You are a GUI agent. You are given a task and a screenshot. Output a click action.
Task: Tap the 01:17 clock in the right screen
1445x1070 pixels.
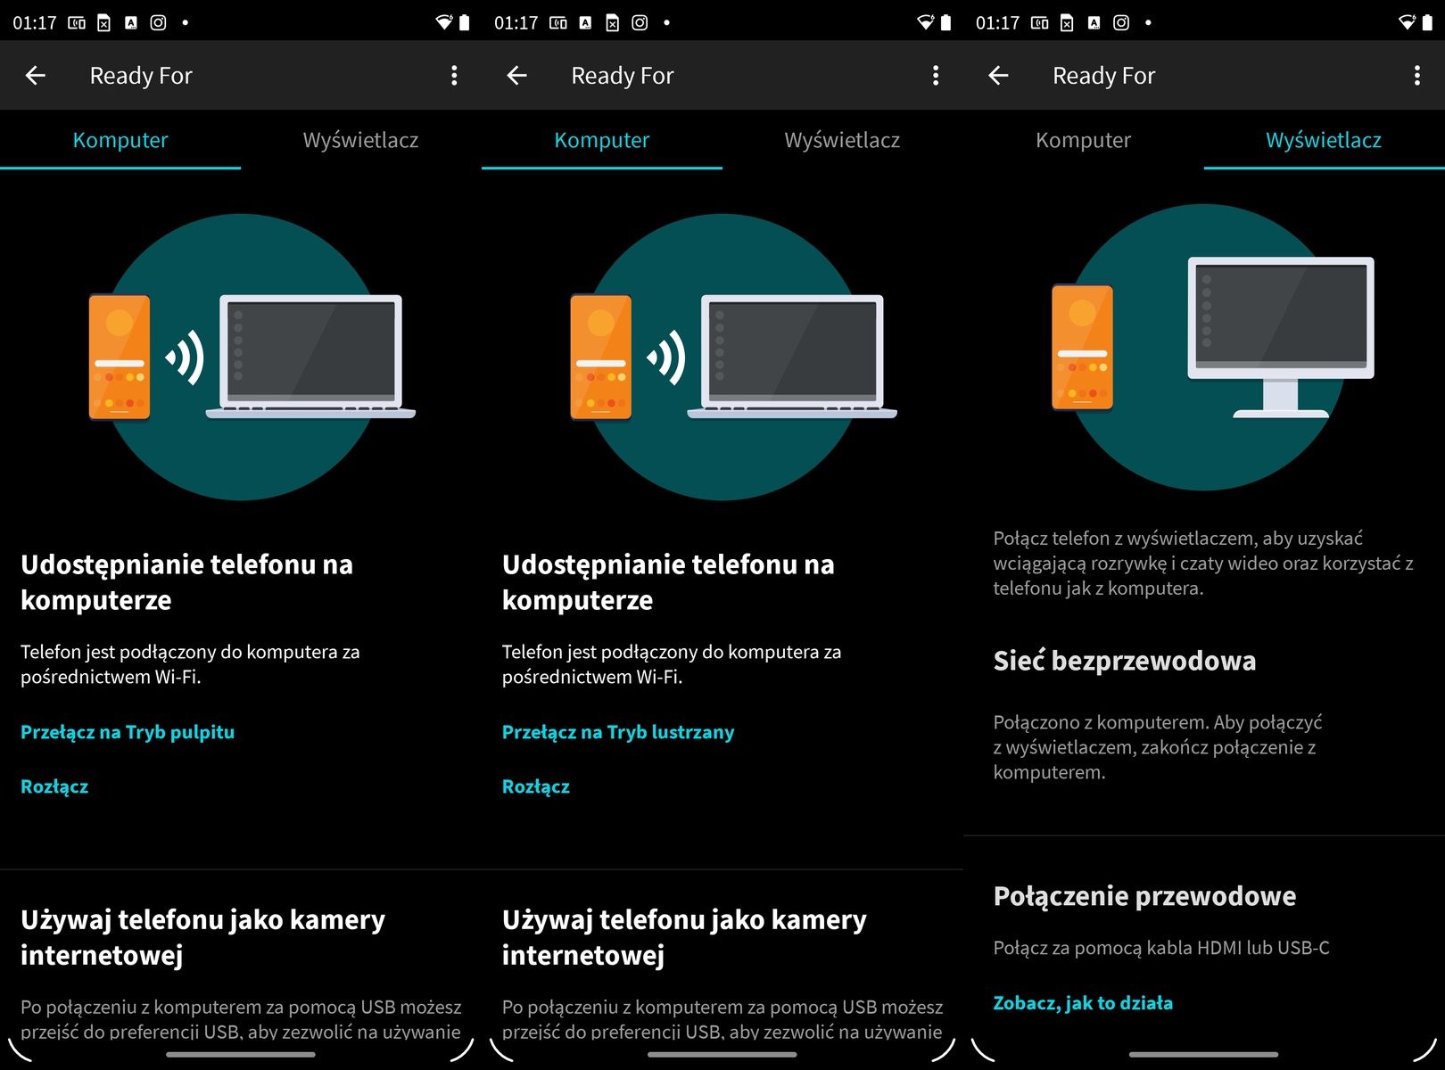click(998, 23)
